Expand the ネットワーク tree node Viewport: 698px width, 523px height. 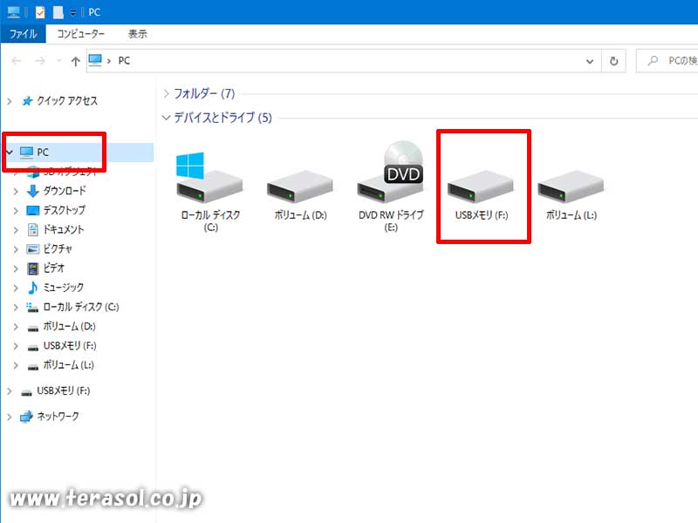10,417
